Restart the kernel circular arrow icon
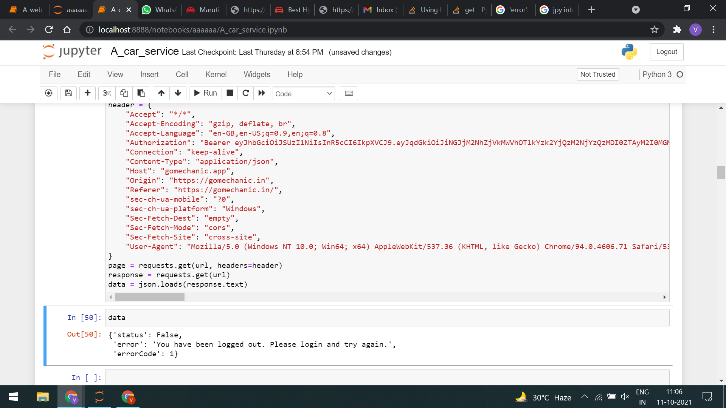The image size is (726, 408). [246, 93]
